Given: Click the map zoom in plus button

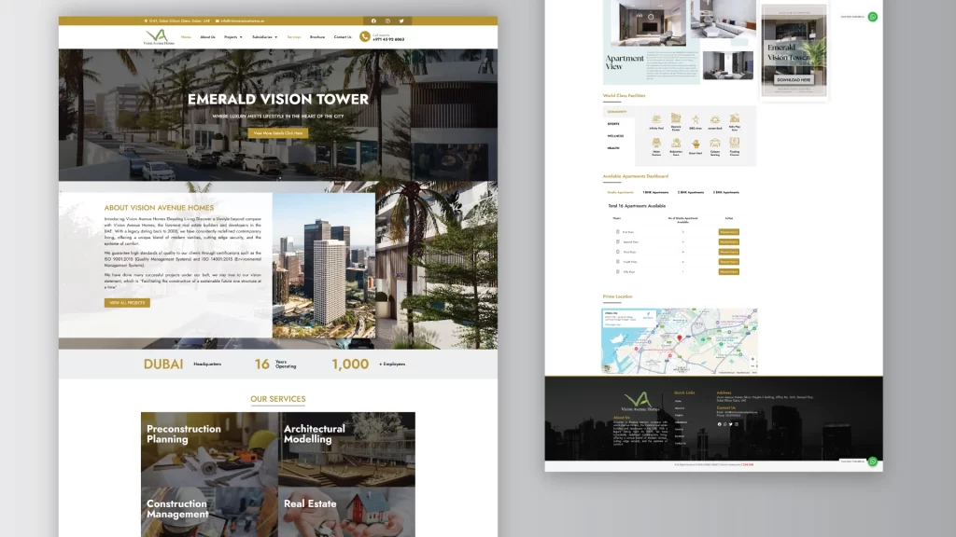Looking at the screenshot, I should 753,359.
